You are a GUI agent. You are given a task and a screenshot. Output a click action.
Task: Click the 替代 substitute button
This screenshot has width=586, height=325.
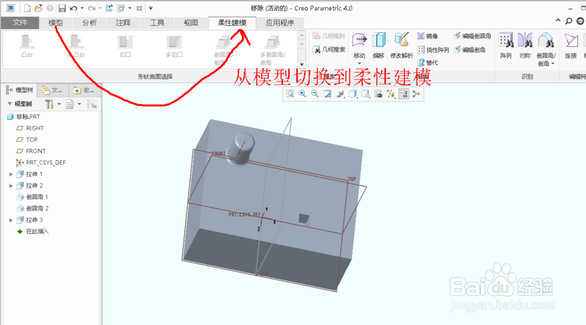[428, 62]
